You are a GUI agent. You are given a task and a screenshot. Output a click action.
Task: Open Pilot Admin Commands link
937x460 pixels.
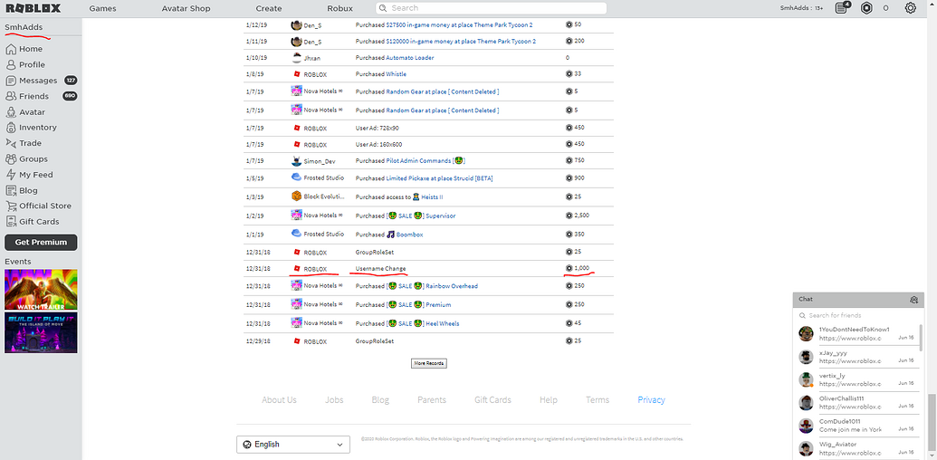426,160
